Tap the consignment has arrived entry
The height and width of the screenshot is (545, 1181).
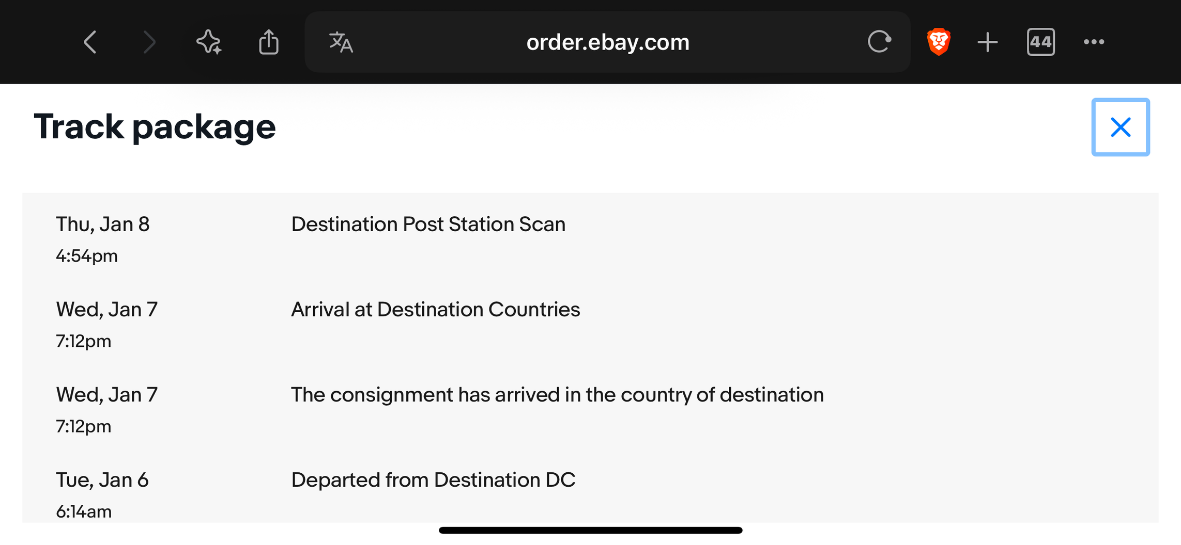[x=557, y=395]
